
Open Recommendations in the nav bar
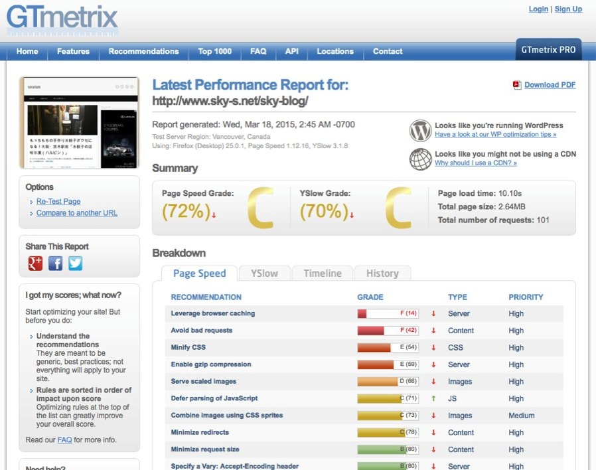pos(143,51)
